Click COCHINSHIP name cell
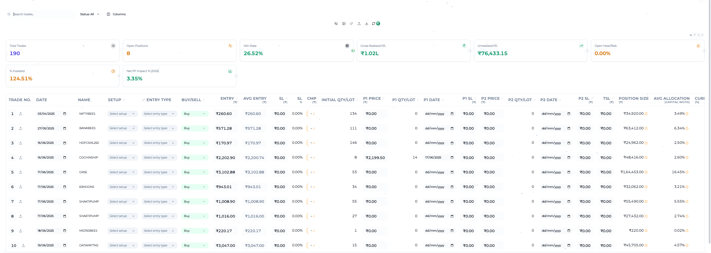This screenshot has height=253, width=711. coord(89,157)
